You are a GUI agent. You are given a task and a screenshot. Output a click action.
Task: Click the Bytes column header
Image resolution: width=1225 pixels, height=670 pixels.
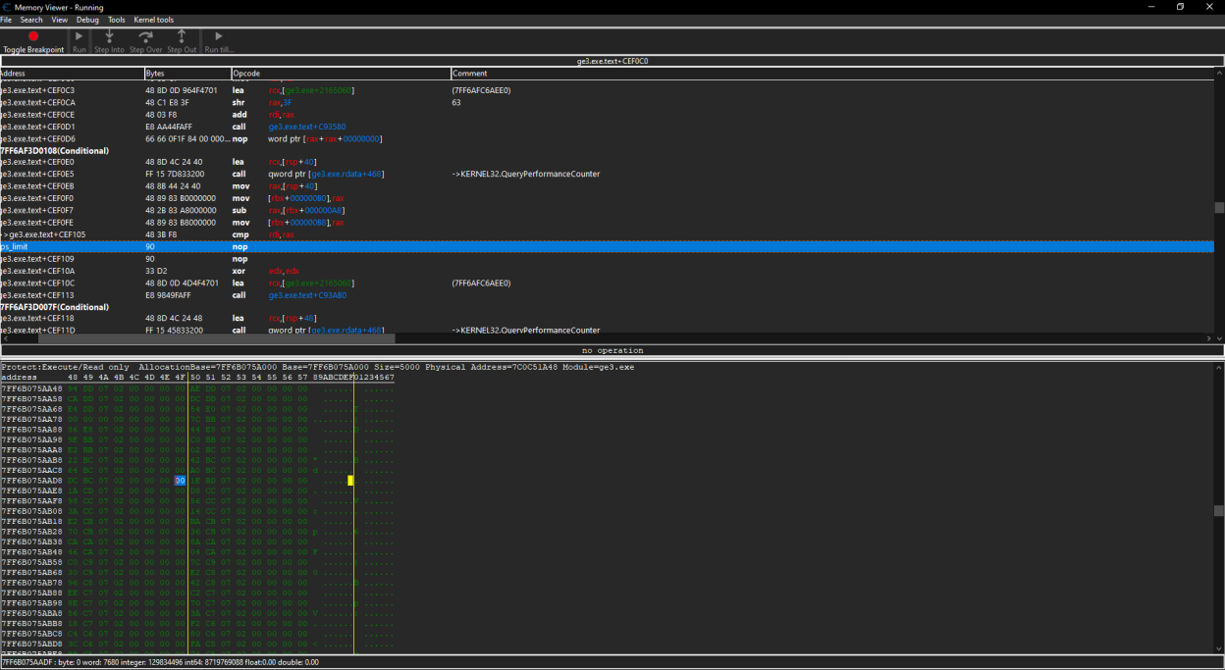(187, 74)
